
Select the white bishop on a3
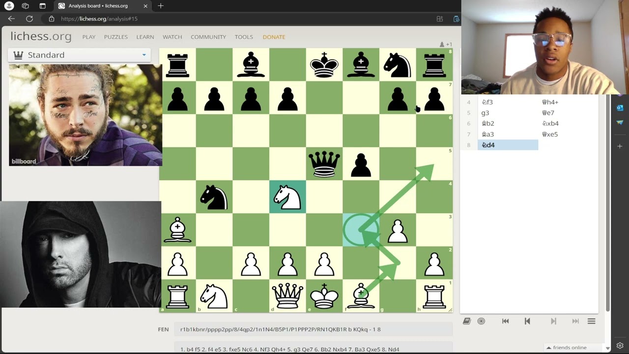pos(177,230)
